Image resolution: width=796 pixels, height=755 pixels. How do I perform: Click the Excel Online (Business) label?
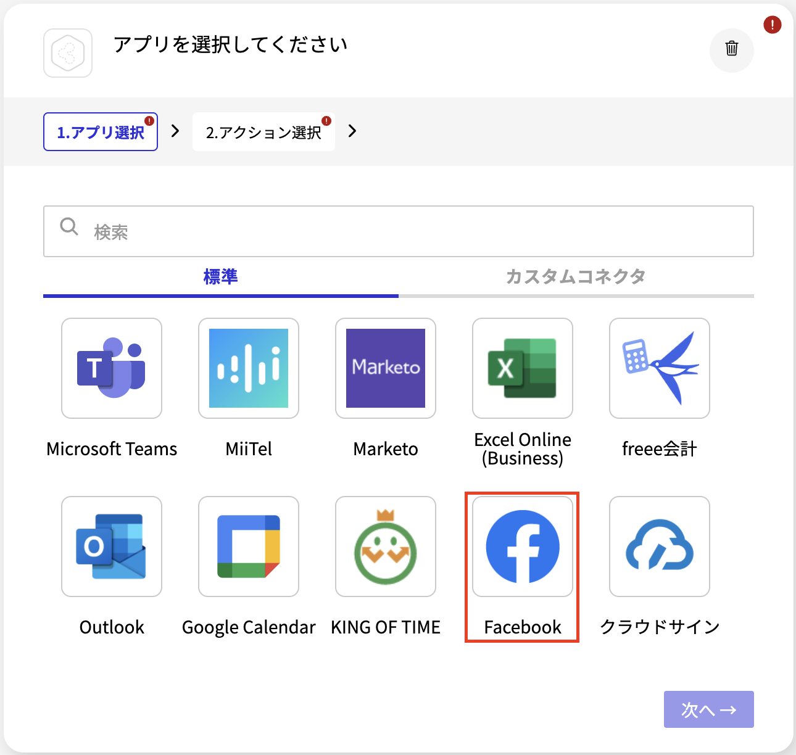click(523, 449)
